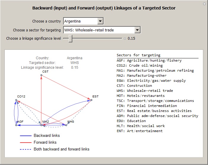The image size is (208, 165).
Task: Expand the targeting sector dropdown arrow
Action: pyautogui.click(x=137, y=30)
